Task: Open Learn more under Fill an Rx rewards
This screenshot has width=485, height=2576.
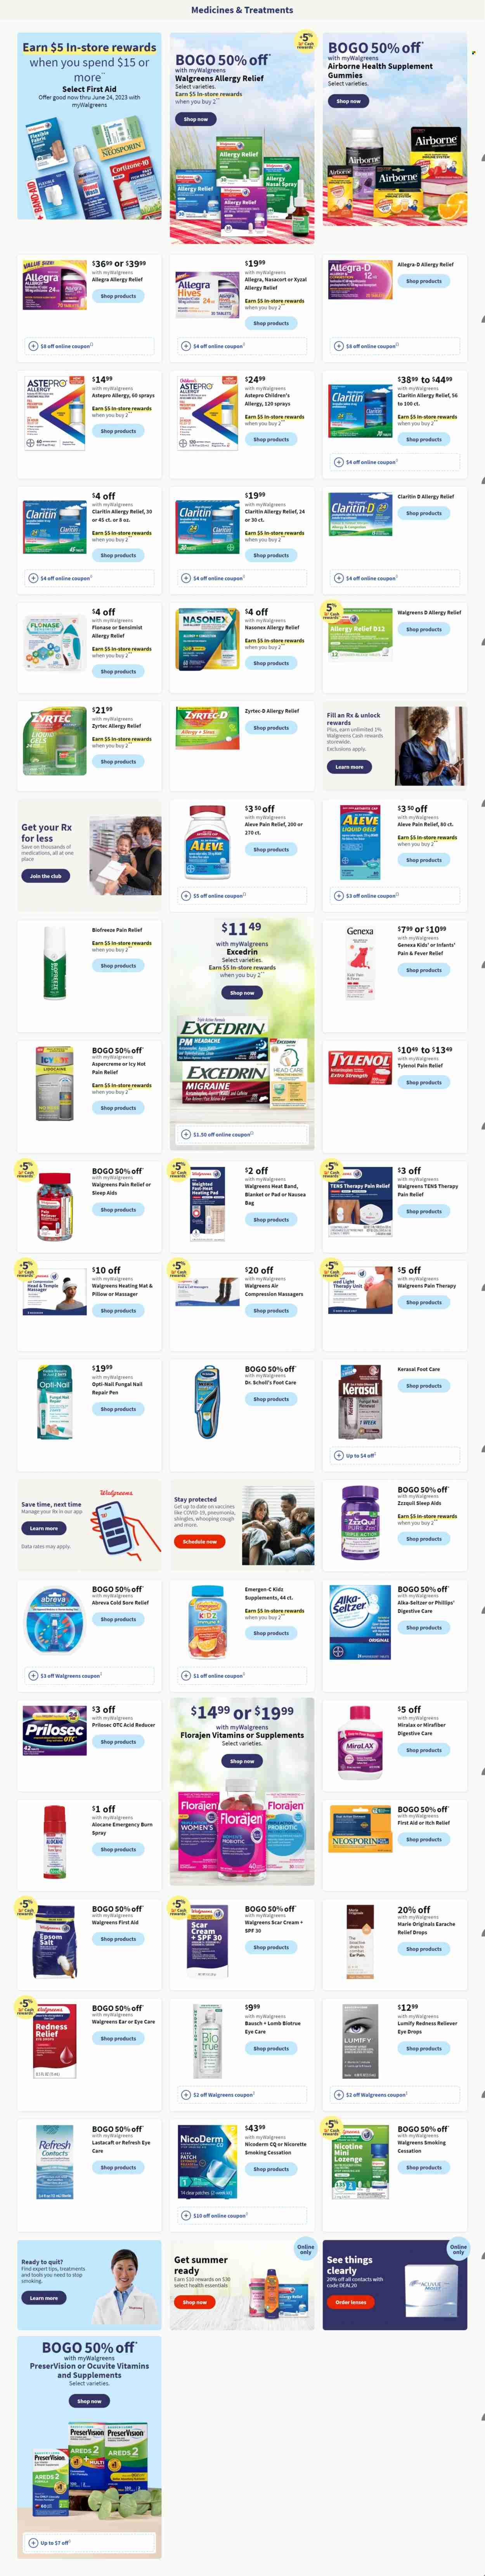Action: point(349,767)
